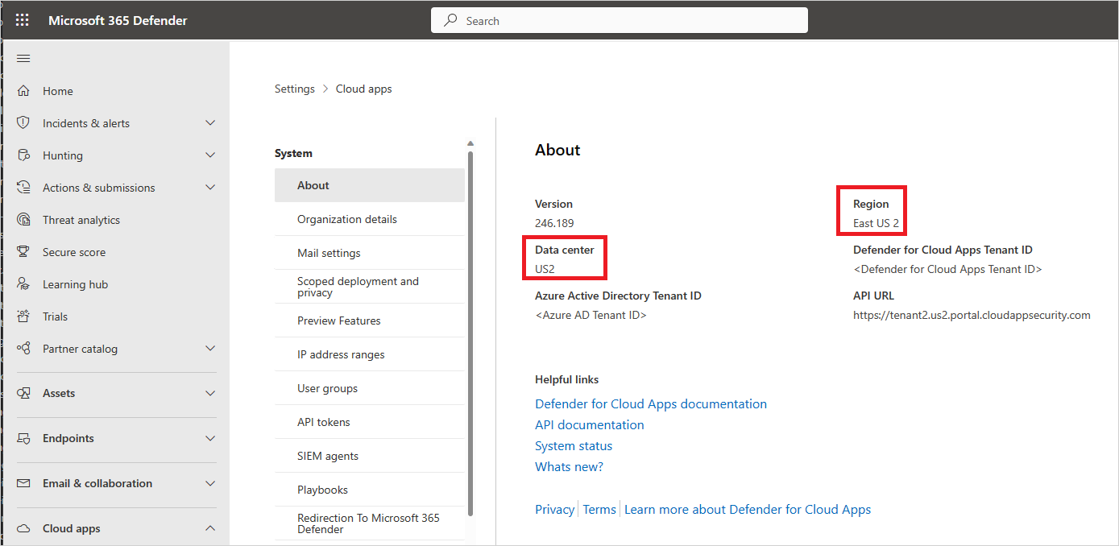Open IP address ranges settings
Image resolution: width=1119 pixels, height=546 pixels.
370,354
